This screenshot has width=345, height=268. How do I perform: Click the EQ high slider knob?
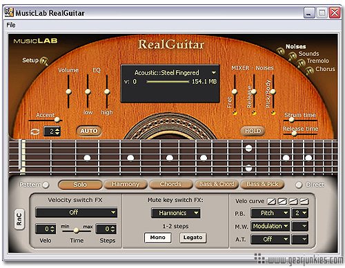coord(107,92)
